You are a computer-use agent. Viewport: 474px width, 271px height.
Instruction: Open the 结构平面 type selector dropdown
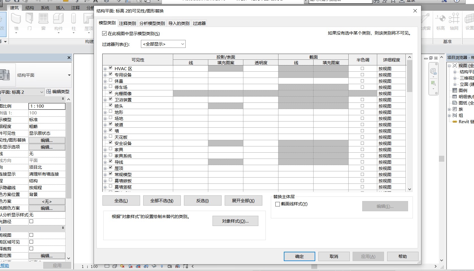(69, 75)
